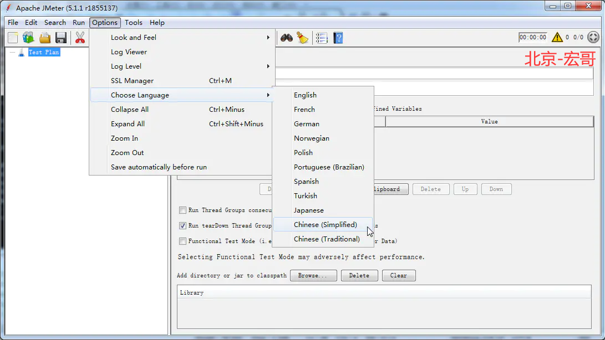Viewport: 605px width, 340px height.
Task: Click the Test Plan flask icon
Action: point(21,52)
